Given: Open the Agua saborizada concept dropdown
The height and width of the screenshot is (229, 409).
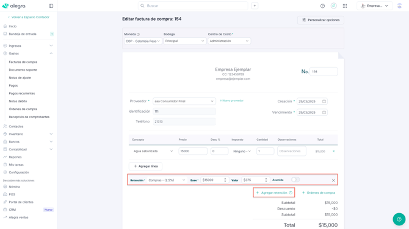Looking at the screenshot, I should pyautogui.click(x=153, y=151).
